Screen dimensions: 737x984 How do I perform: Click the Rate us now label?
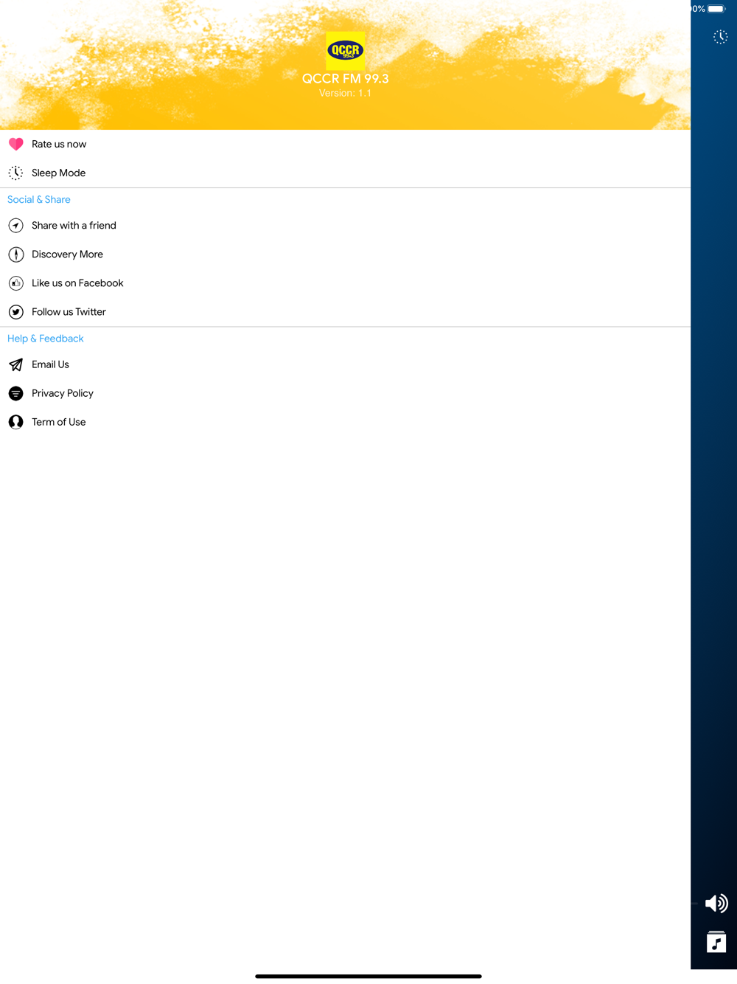(x=59, y=144)
